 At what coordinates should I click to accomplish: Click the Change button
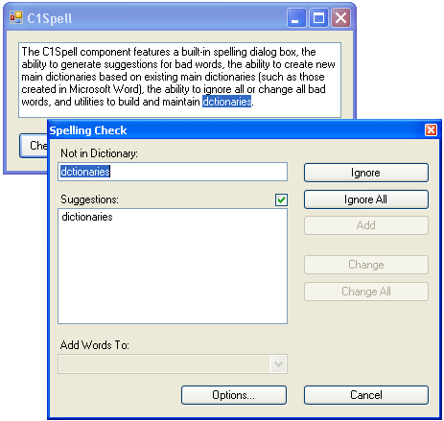(366, 265)
